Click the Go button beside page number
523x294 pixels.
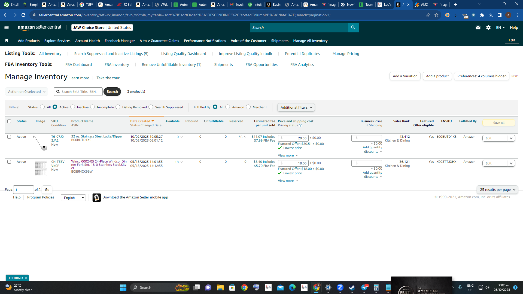click(47, 190)
